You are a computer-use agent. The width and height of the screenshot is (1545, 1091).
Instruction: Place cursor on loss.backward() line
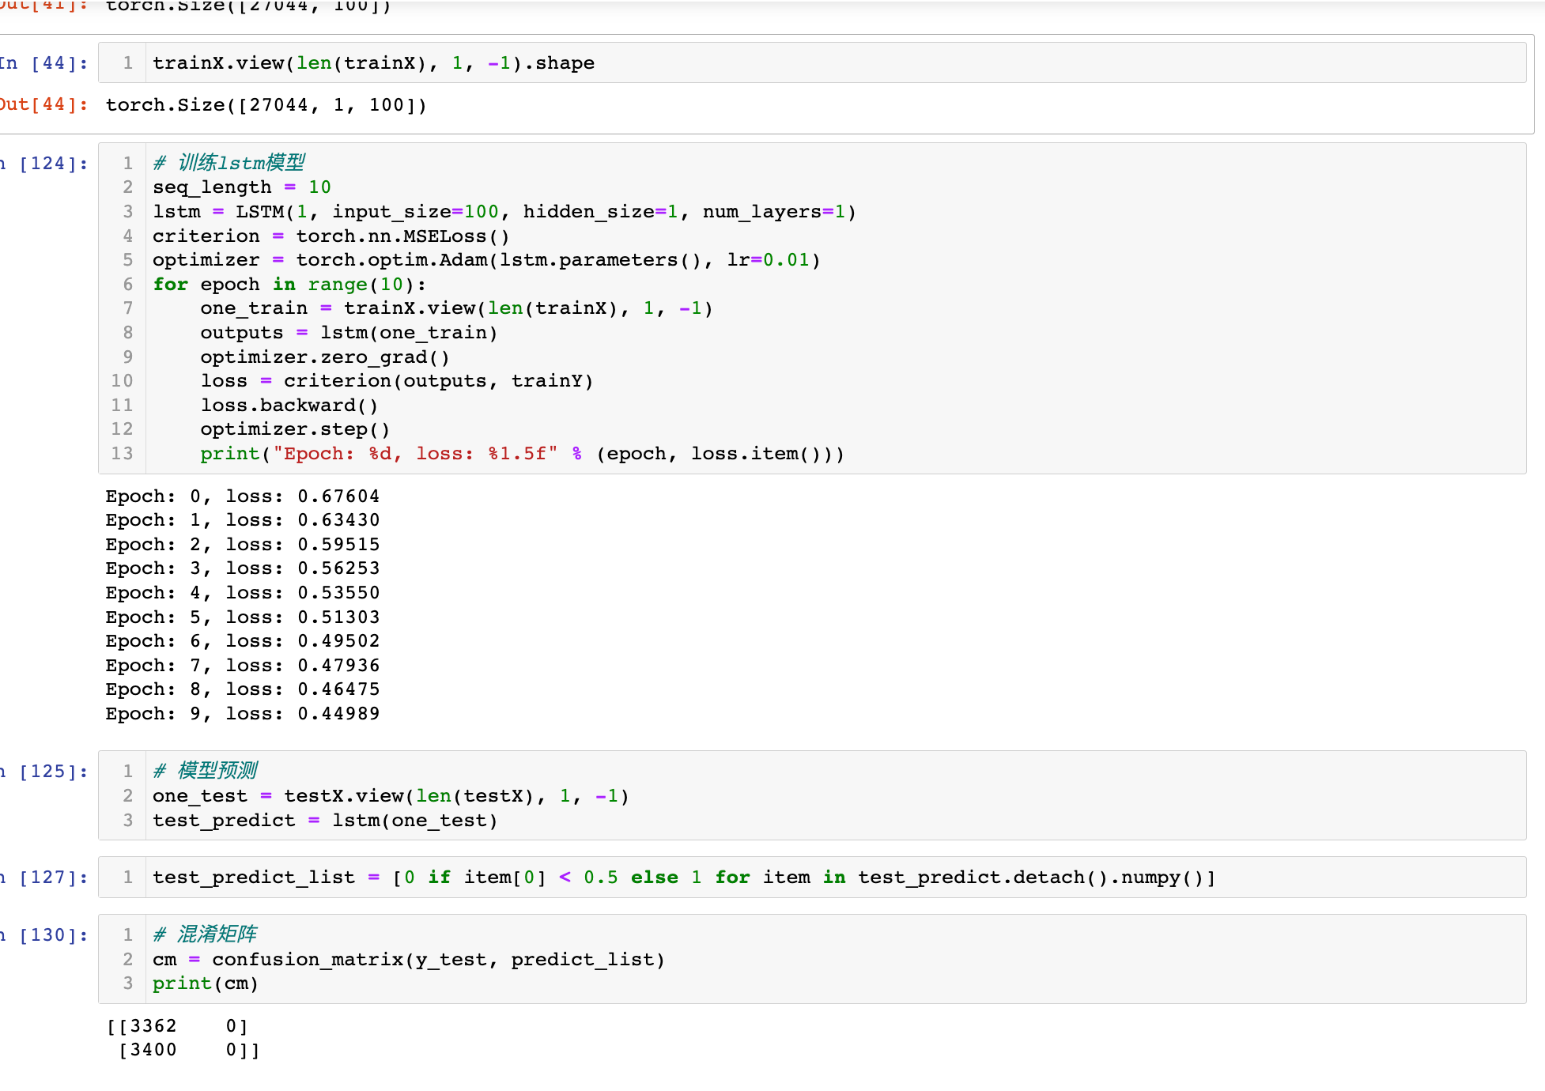tap(289, 406)
